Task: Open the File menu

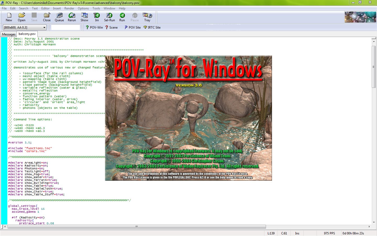Action: point(4,8)
